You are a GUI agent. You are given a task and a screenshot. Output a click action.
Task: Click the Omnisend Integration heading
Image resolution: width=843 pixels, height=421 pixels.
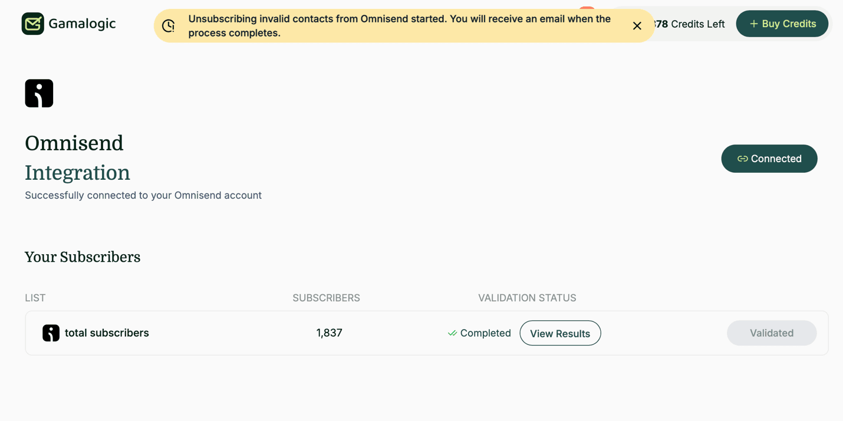point(77,158)
